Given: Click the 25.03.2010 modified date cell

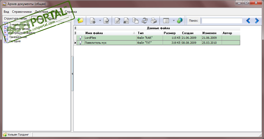Looking at the screenshot, I should [x=212, y=43].
